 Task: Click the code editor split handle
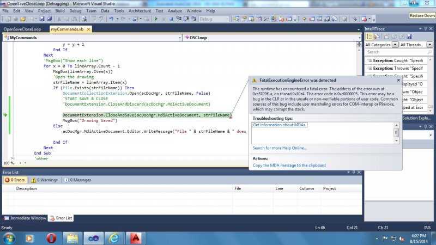[359, 45]
